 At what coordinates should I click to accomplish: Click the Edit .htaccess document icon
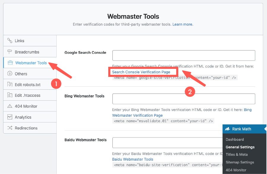[10, 95]
